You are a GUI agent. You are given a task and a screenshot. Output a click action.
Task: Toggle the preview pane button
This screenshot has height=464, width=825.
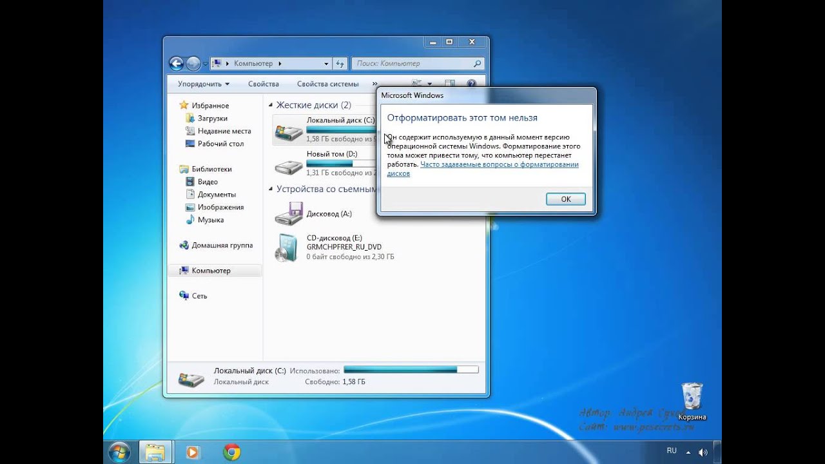click(x=450, y=83)
